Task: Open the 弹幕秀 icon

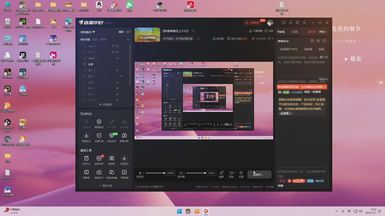Action: pyautogui.click(x=86, y=172)
